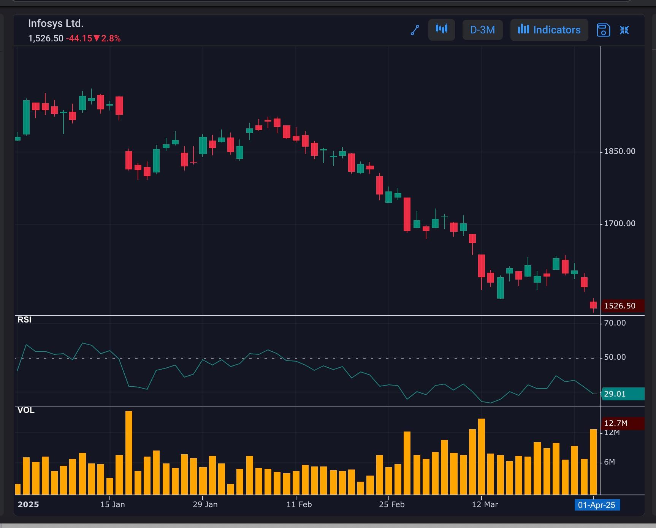Click the 6M volume axis label
Image resolution: width=656 pixels, height=528 pixels.
click(x=609, y=462)
